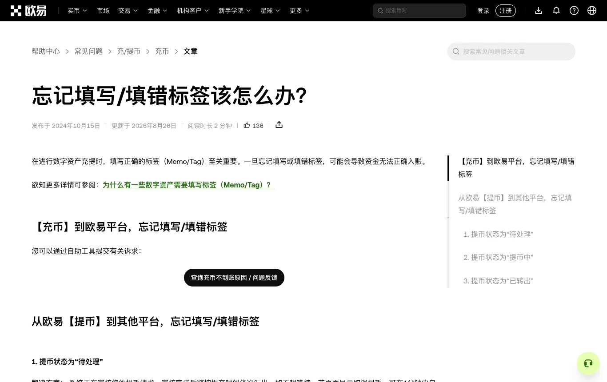Click the thumbs-up like icon
This screenshot has height=382, width=607.
pyautogui.click(x=247, y=125)
